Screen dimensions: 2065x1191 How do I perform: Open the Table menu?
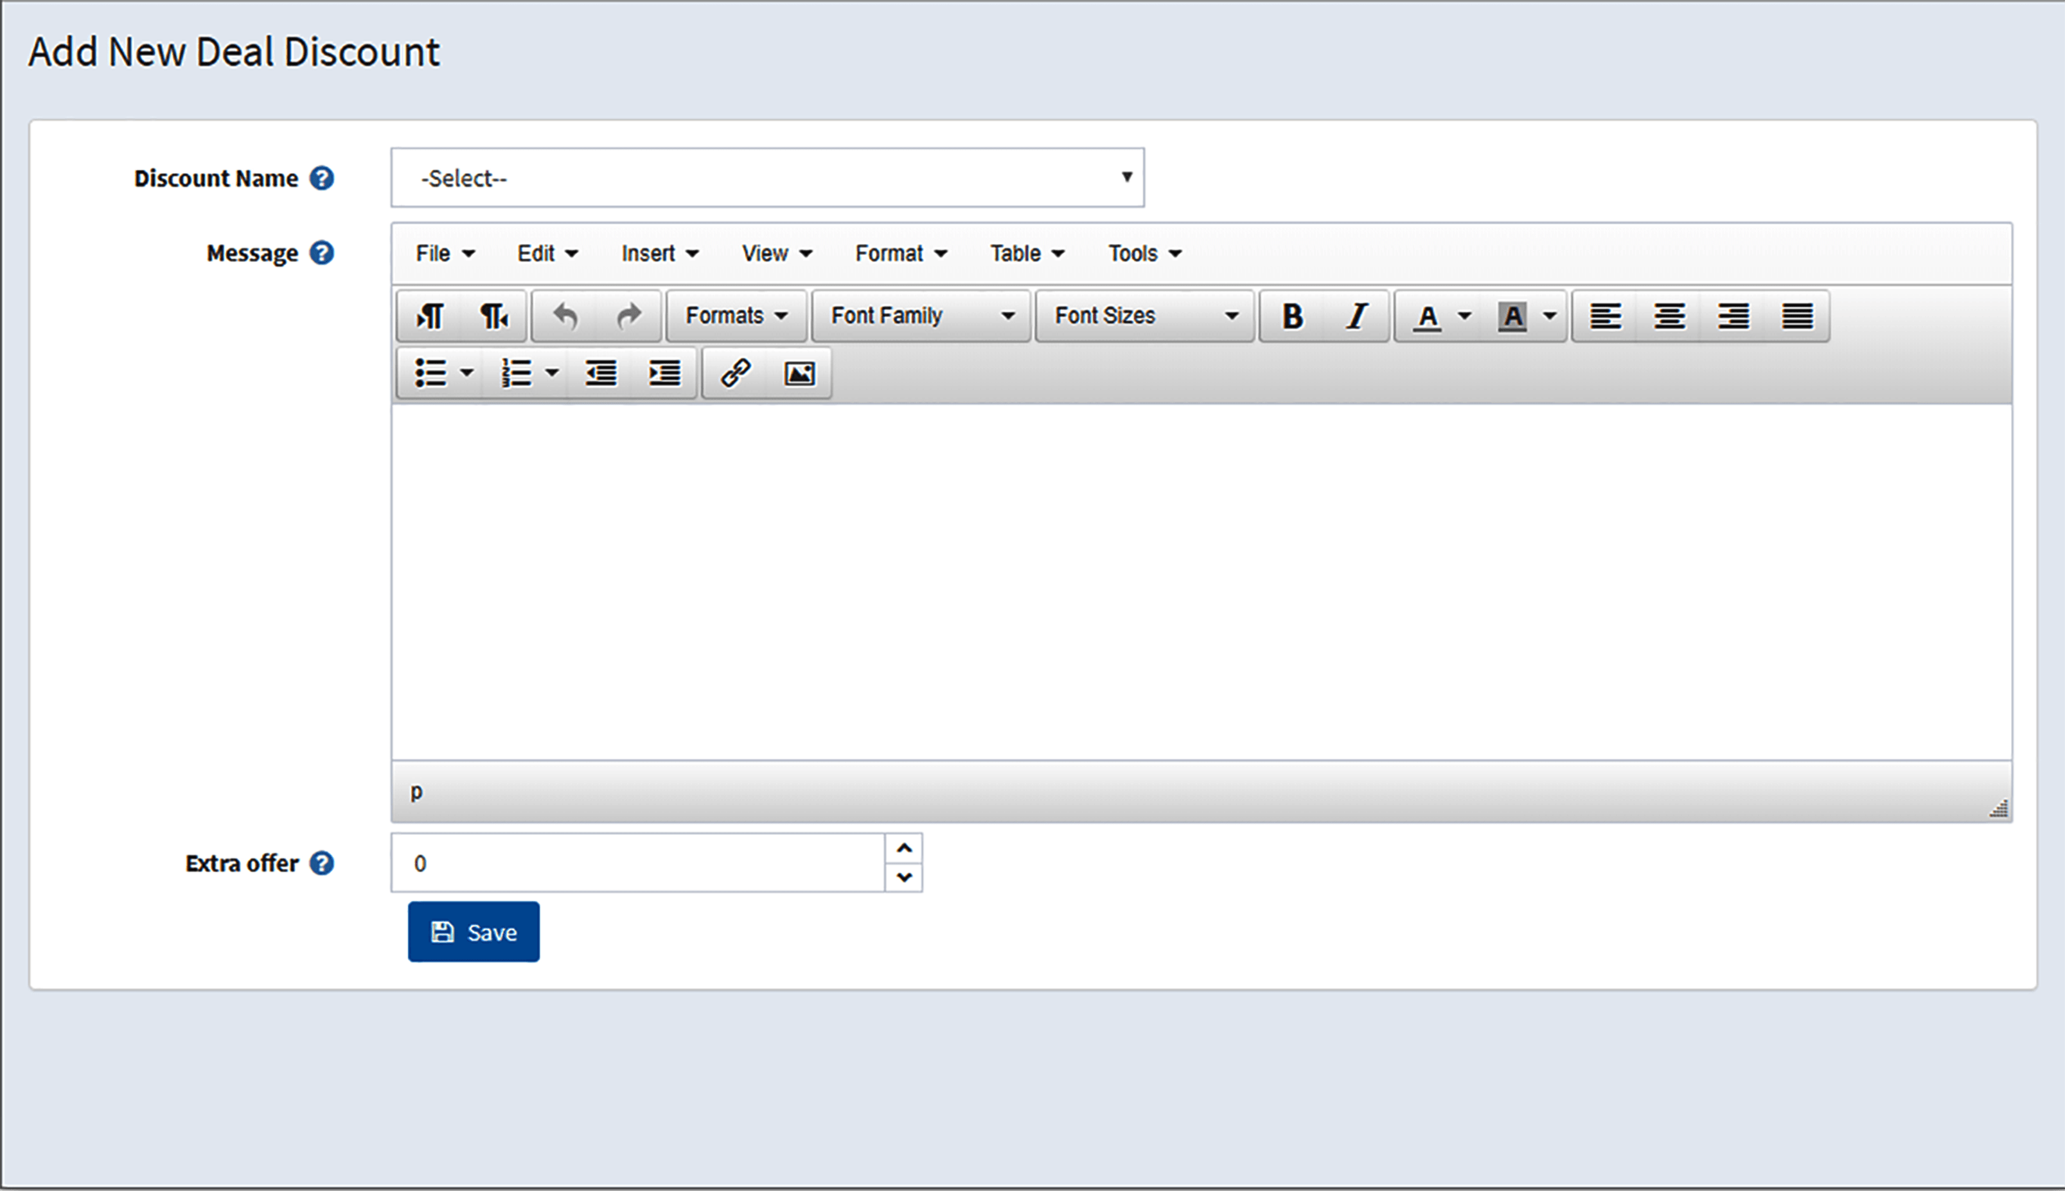tap(1027, 254)
